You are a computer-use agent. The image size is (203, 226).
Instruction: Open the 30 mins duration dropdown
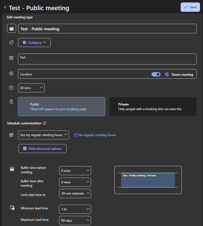click(x=31, y=88)
